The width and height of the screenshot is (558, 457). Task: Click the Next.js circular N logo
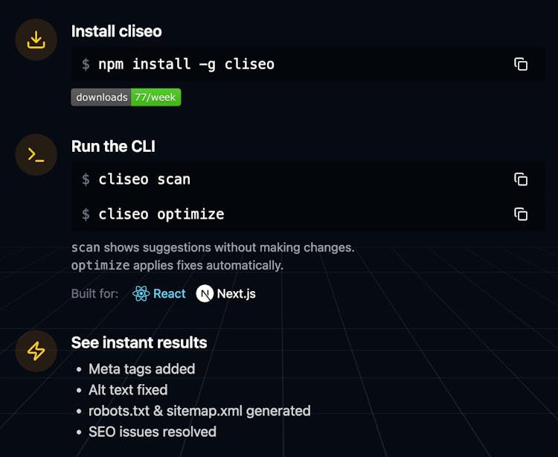coord(205,294)
